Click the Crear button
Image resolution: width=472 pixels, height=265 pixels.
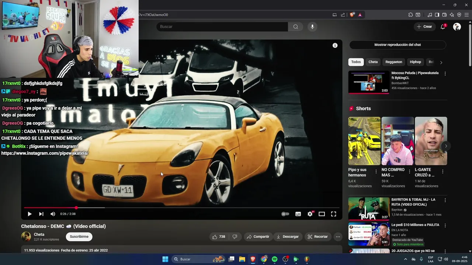pyautogui.click(x=424, y=26)
